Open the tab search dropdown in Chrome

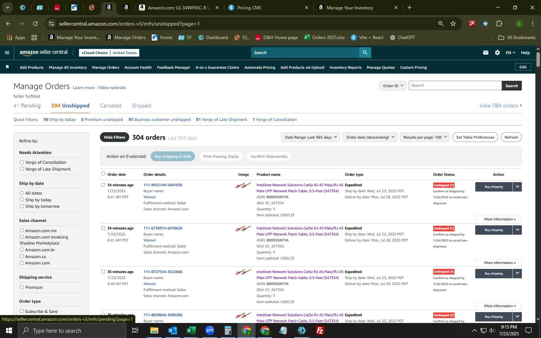click(x=7, y=8)
